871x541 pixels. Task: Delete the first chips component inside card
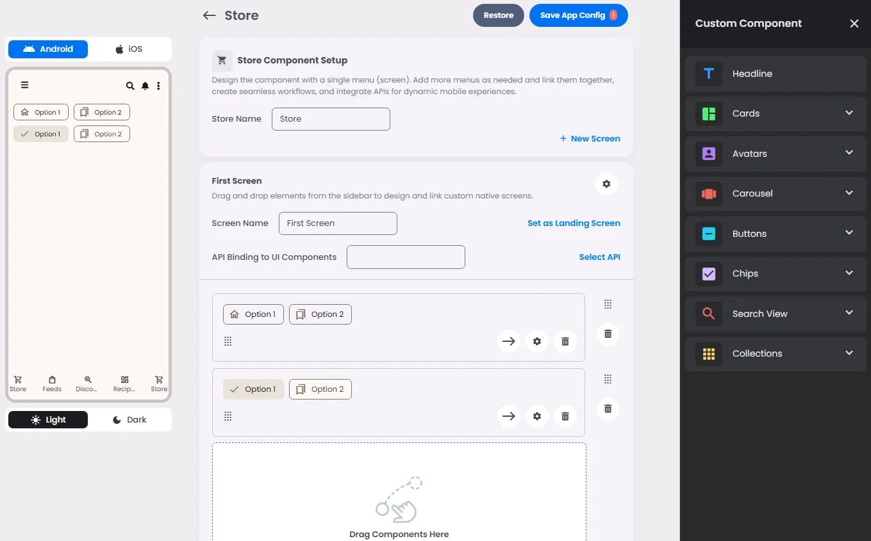coord(565,341)
